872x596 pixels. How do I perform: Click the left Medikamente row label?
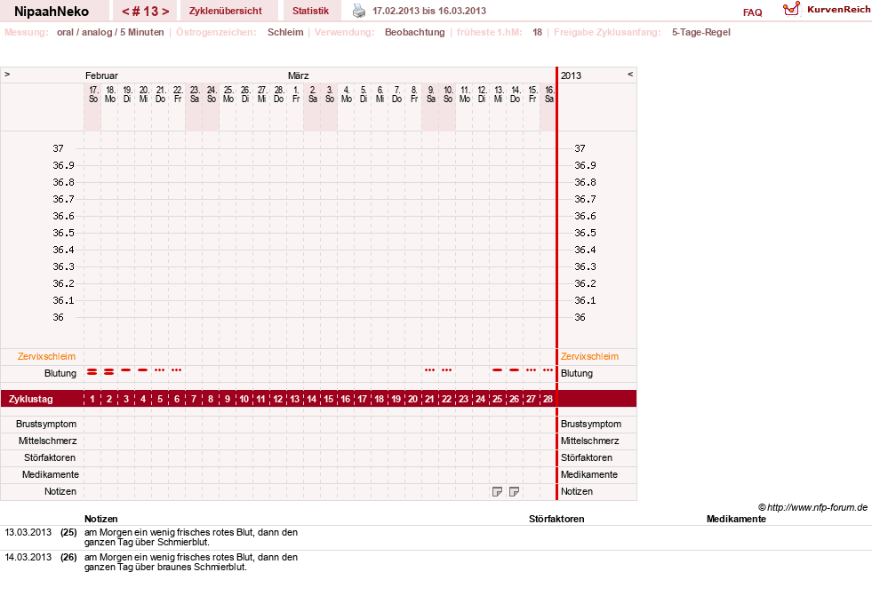[x=50, y=474]
